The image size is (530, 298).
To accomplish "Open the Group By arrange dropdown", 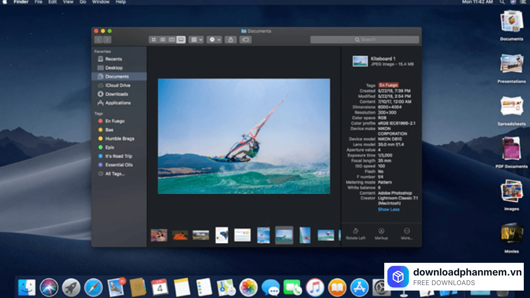I will coord(196,40).
